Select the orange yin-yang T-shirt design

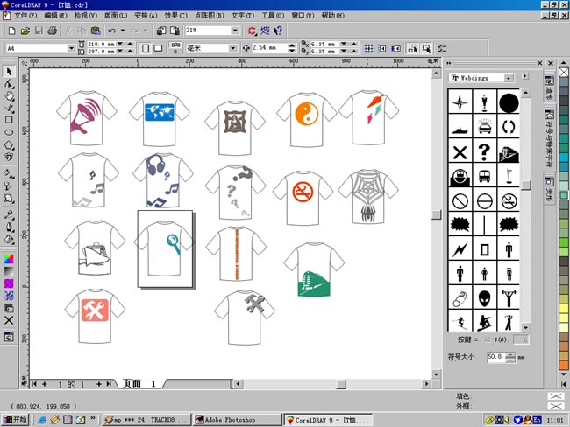click(306, 120)
